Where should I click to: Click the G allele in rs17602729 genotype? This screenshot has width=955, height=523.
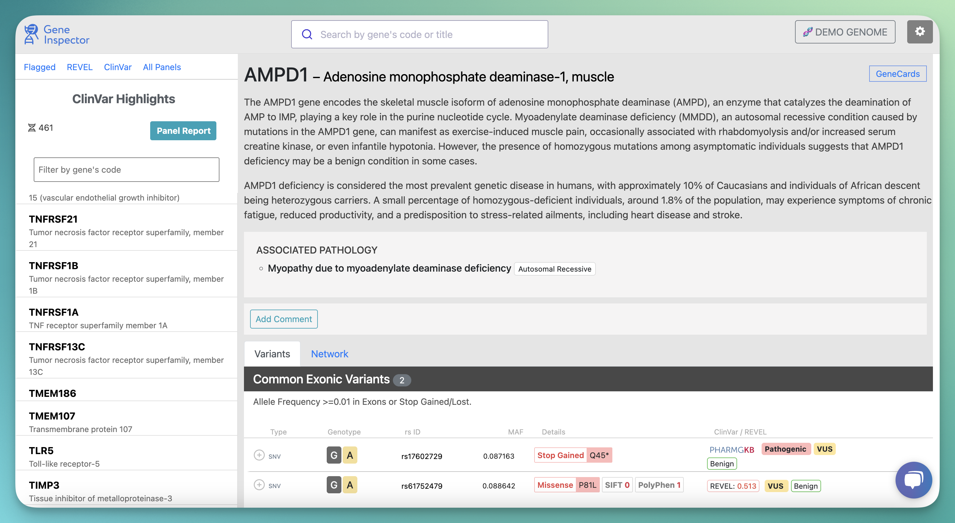(334, 455)
